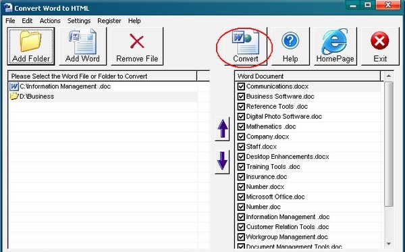Open the Help toolbar button with question mark
Screen dimensions: 405x252
pos(290,46)
